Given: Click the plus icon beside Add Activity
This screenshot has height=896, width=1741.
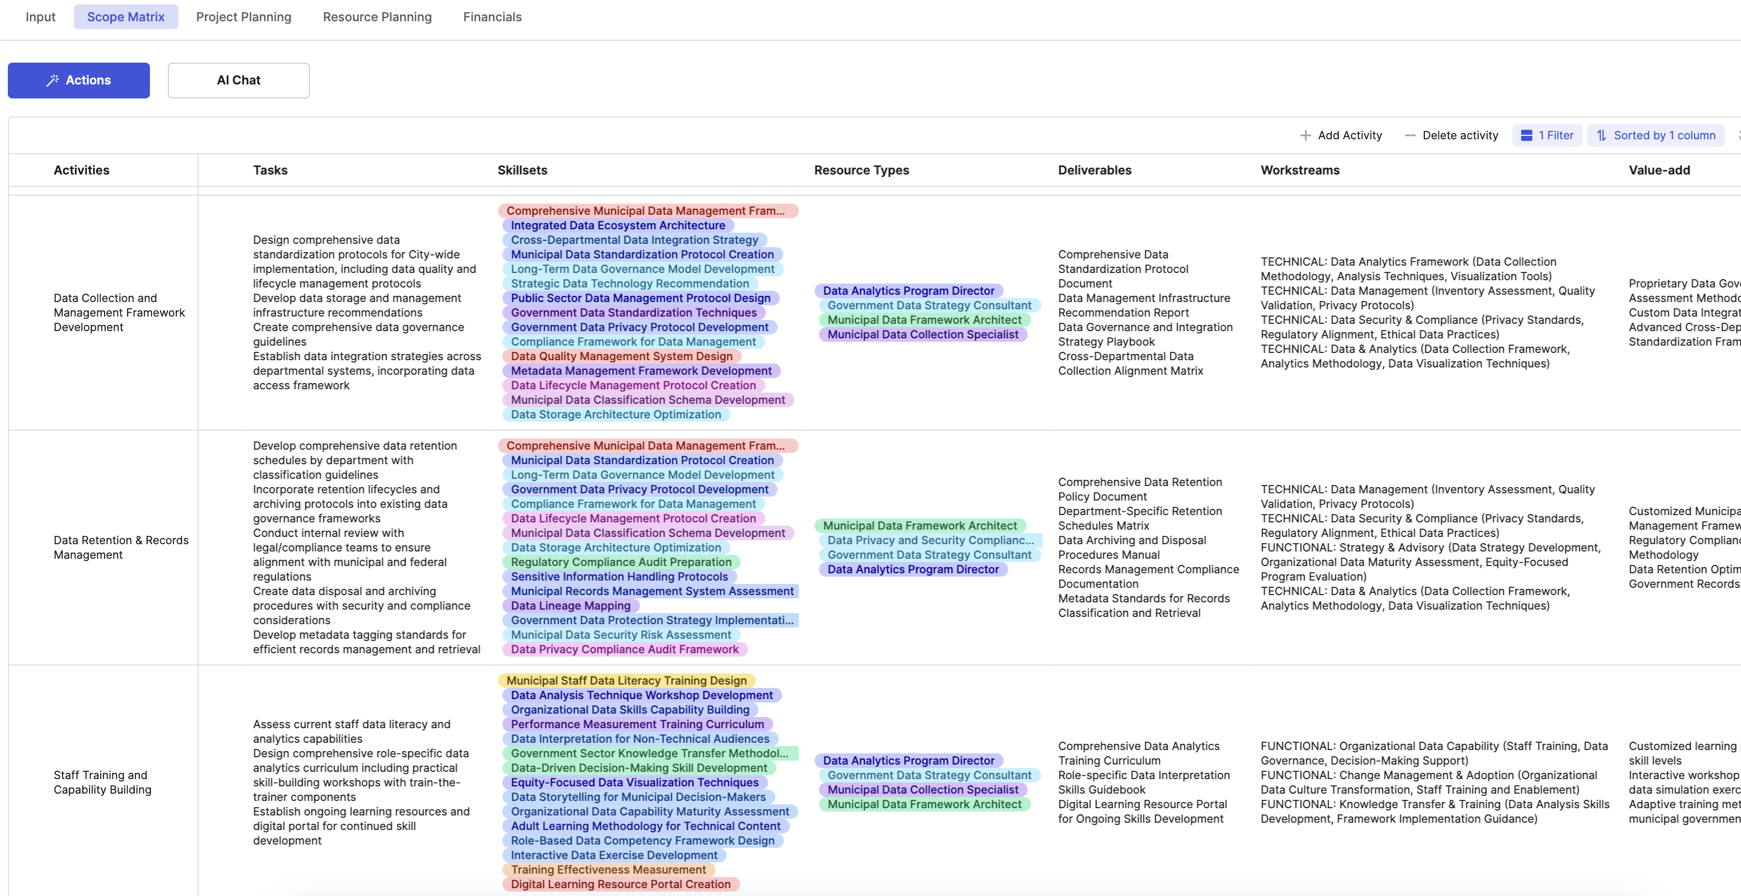Looking at the screenshot, I should (x=1305, y=135).
